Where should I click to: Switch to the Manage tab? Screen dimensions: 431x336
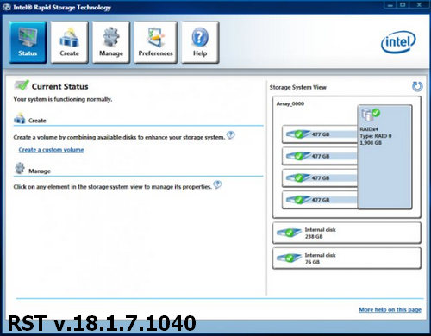point(111,42)
